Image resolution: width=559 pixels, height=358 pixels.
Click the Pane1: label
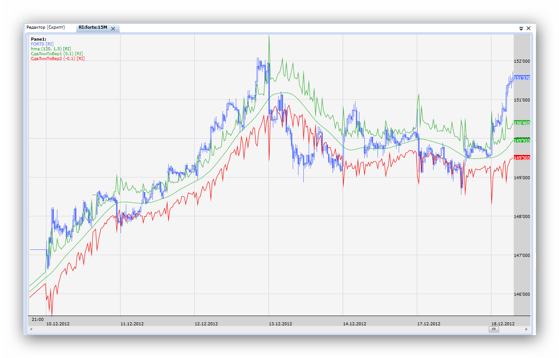click(38, 39)
